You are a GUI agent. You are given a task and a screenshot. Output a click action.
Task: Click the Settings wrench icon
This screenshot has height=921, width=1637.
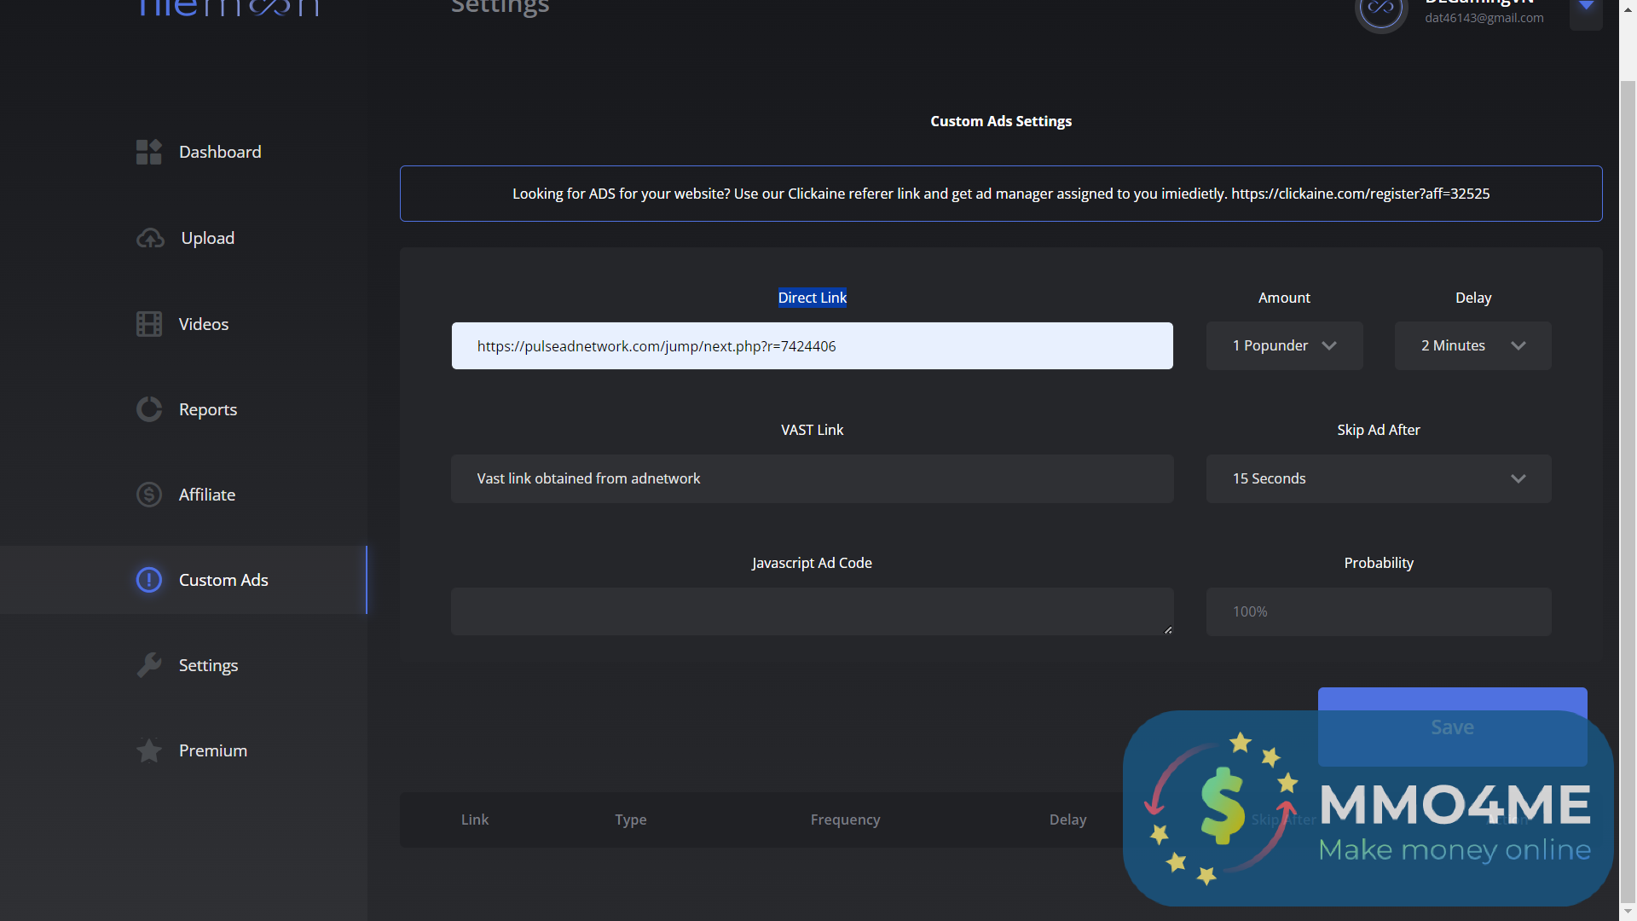148,665
